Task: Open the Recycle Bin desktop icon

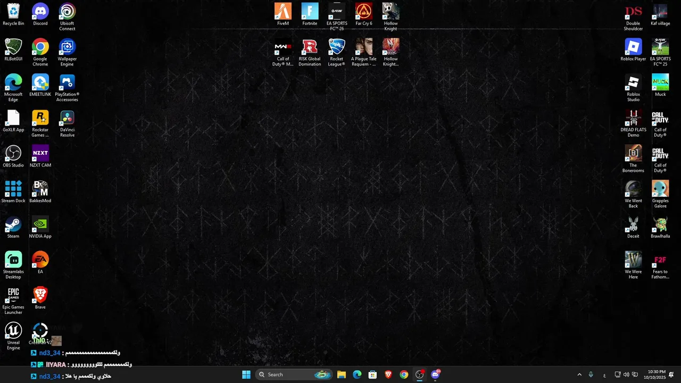Action: (x=13, y=15)
